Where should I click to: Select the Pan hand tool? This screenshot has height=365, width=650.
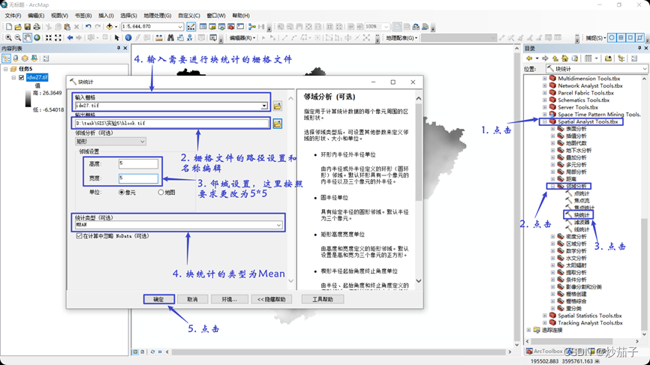pos(27,37)
